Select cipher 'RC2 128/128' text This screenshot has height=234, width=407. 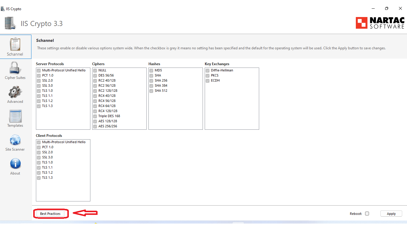108,91
